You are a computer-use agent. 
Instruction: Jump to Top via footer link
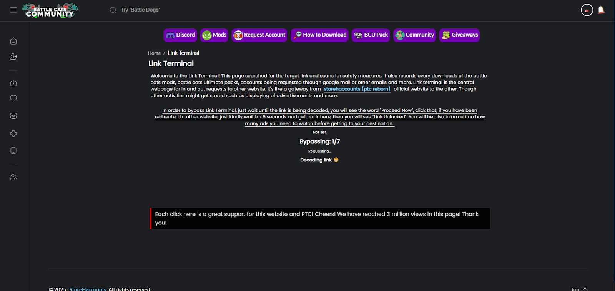point(579,289)
